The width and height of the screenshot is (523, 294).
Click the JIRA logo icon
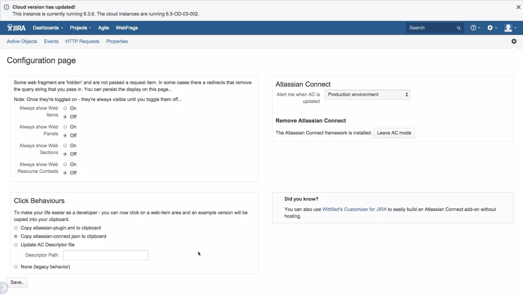(x=16, y=28)
